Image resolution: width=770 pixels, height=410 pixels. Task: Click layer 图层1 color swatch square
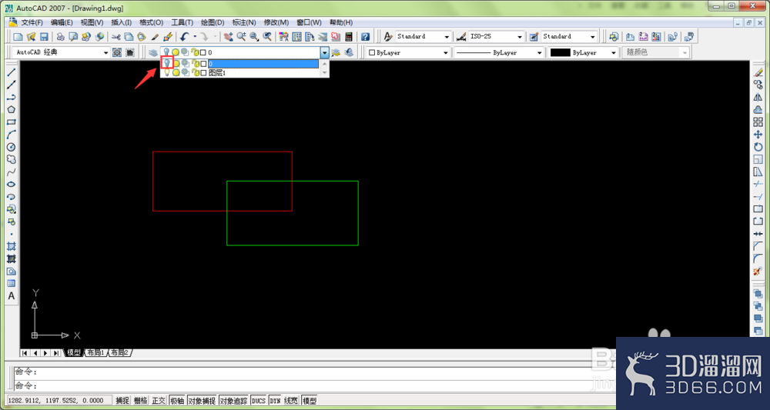203,72
